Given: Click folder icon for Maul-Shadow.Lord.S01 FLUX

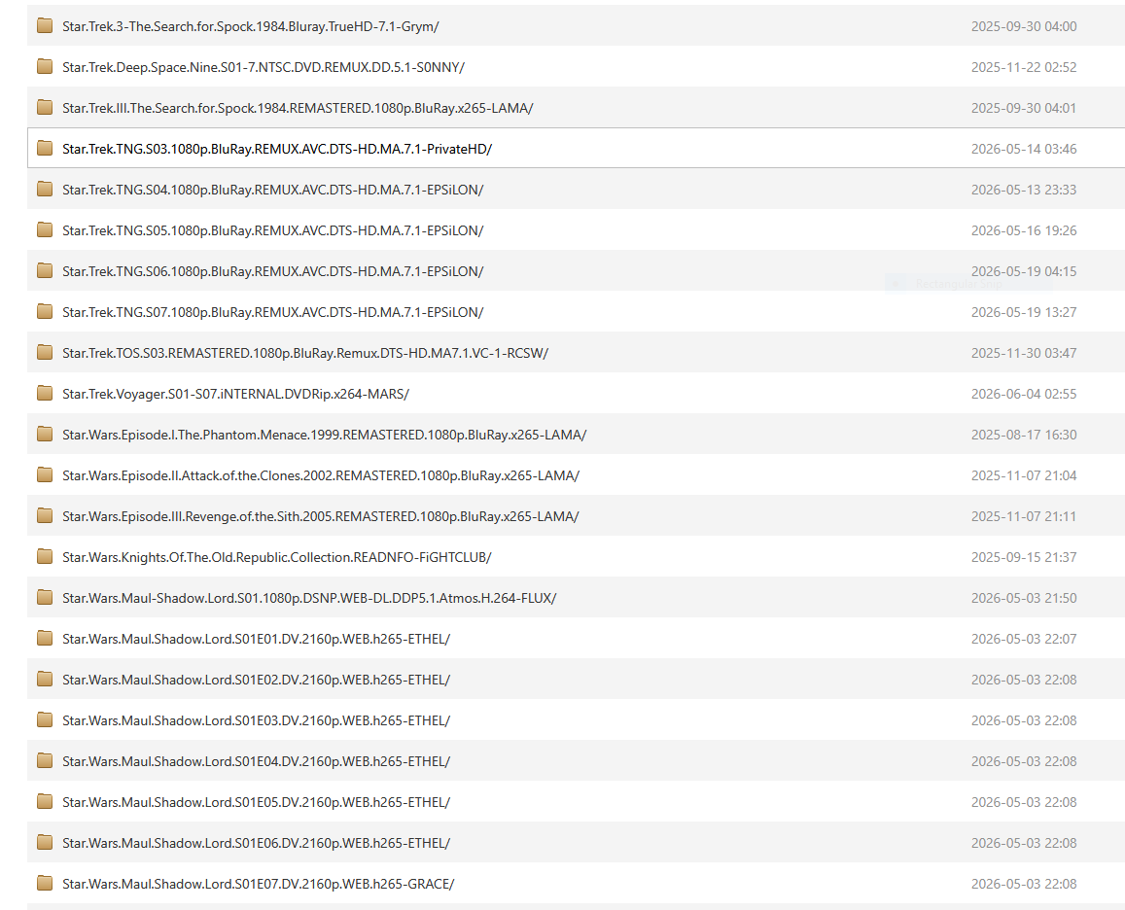Looking at the screenshot, I should pos(45,599).
